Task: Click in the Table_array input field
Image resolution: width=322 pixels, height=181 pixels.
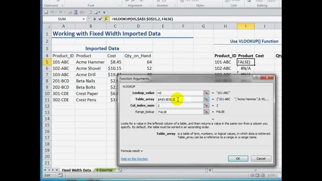Action: tap(180, 99)
